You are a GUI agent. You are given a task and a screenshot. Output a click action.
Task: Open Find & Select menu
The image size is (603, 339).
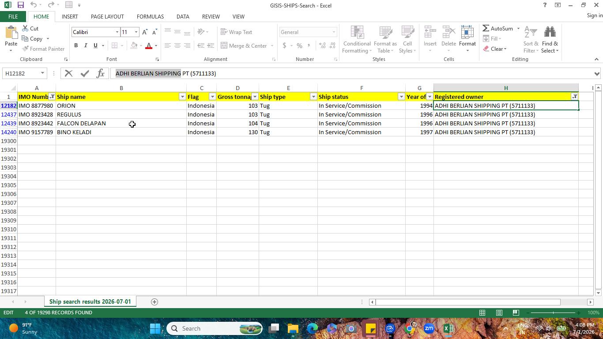[x=550, y=39]
